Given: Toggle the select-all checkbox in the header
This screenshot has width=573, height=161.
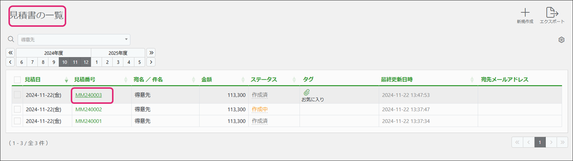Looking at the screenshot, I should pyautogui.click(x=17, y=80).
